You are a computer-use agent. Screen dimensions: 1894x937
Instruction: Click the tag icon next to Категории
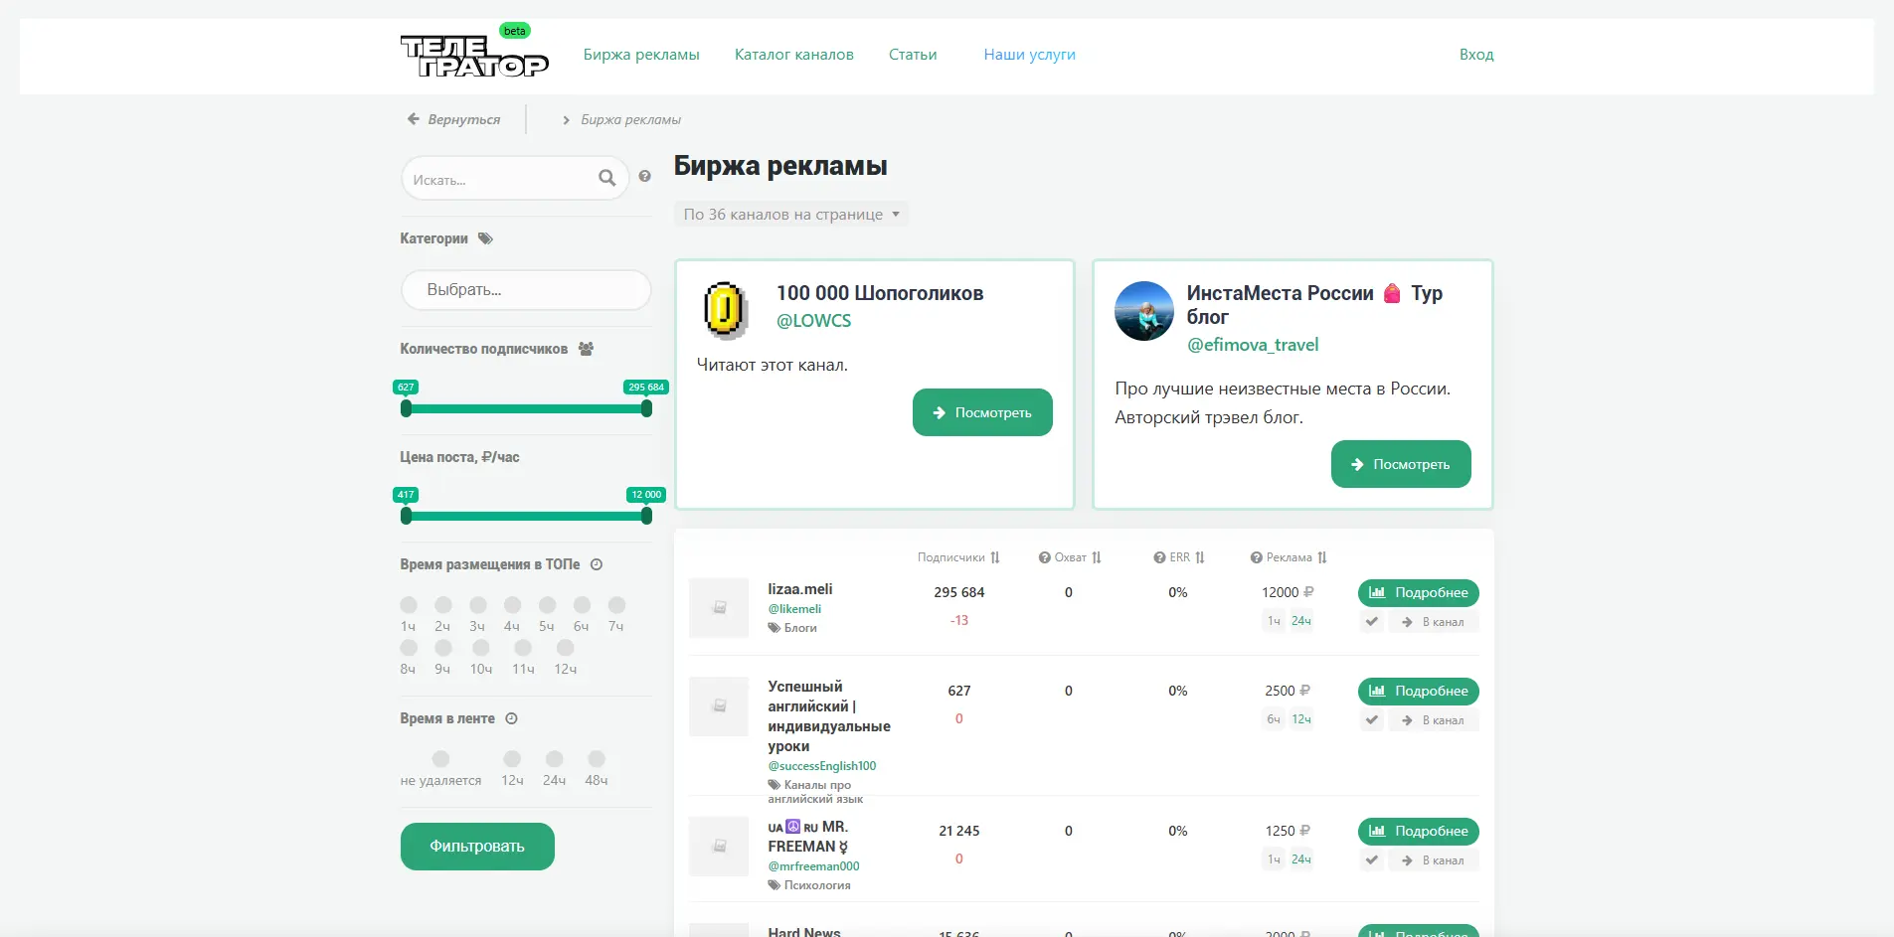click(x=486, y=238)
